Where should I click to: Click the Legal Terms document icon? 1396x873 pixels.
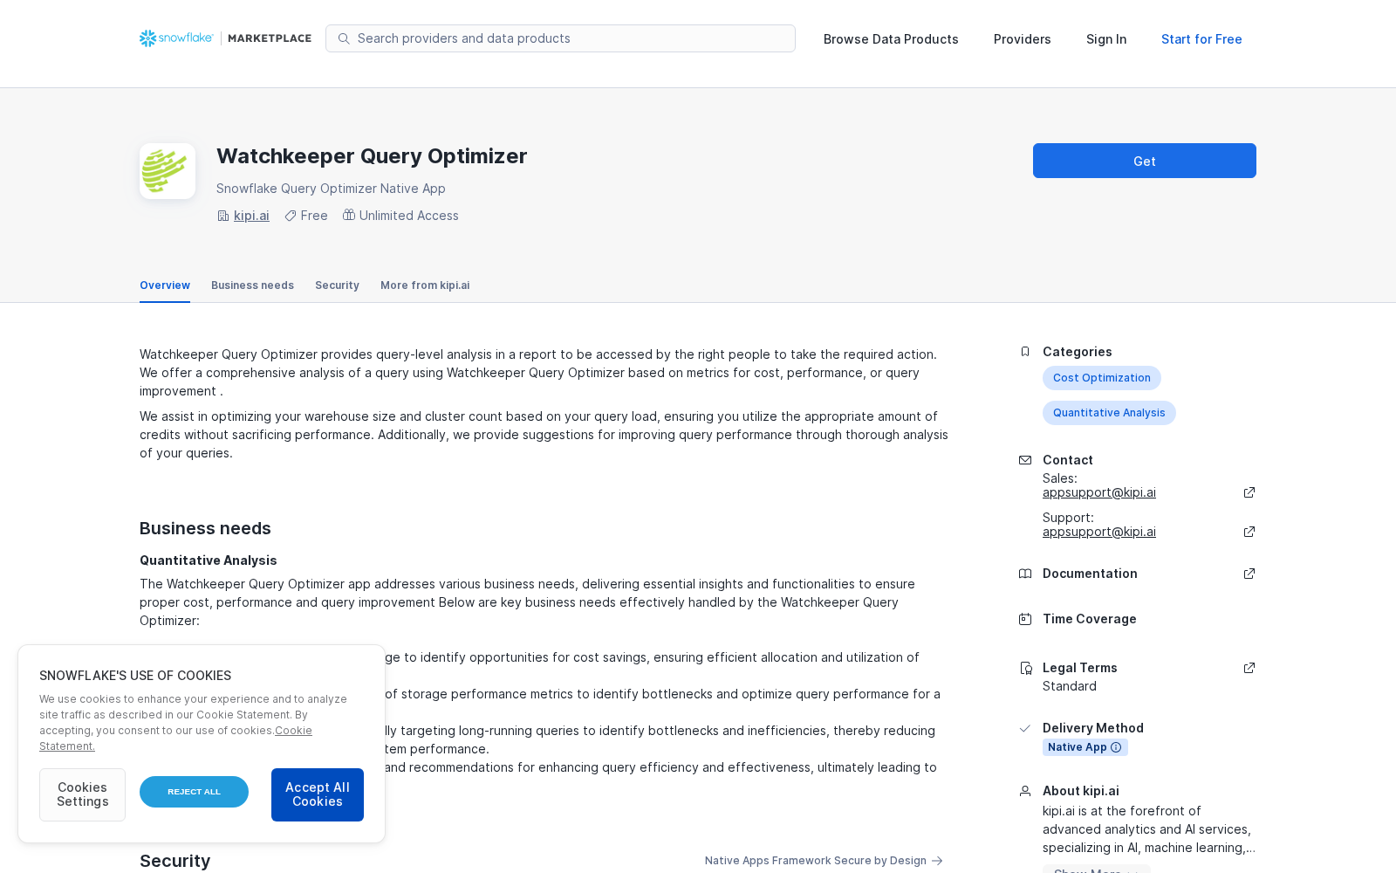1026,668
